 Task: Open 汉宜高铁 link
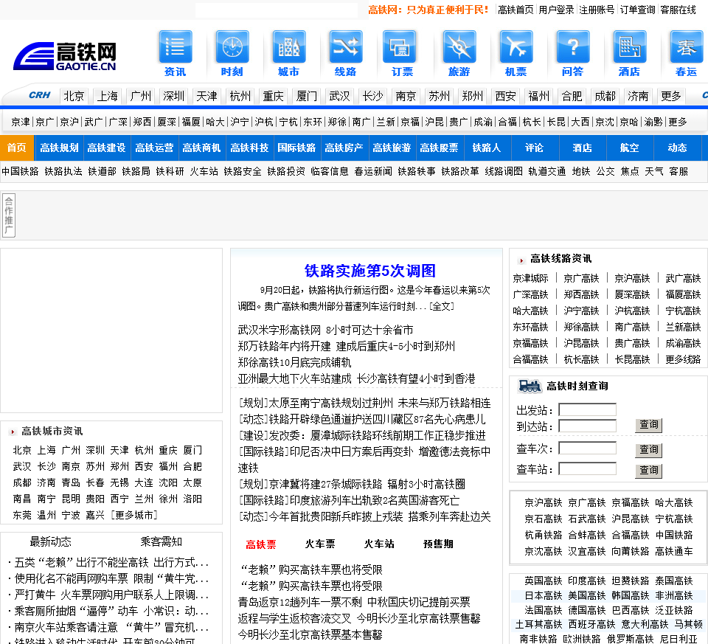tap(587, 551)
